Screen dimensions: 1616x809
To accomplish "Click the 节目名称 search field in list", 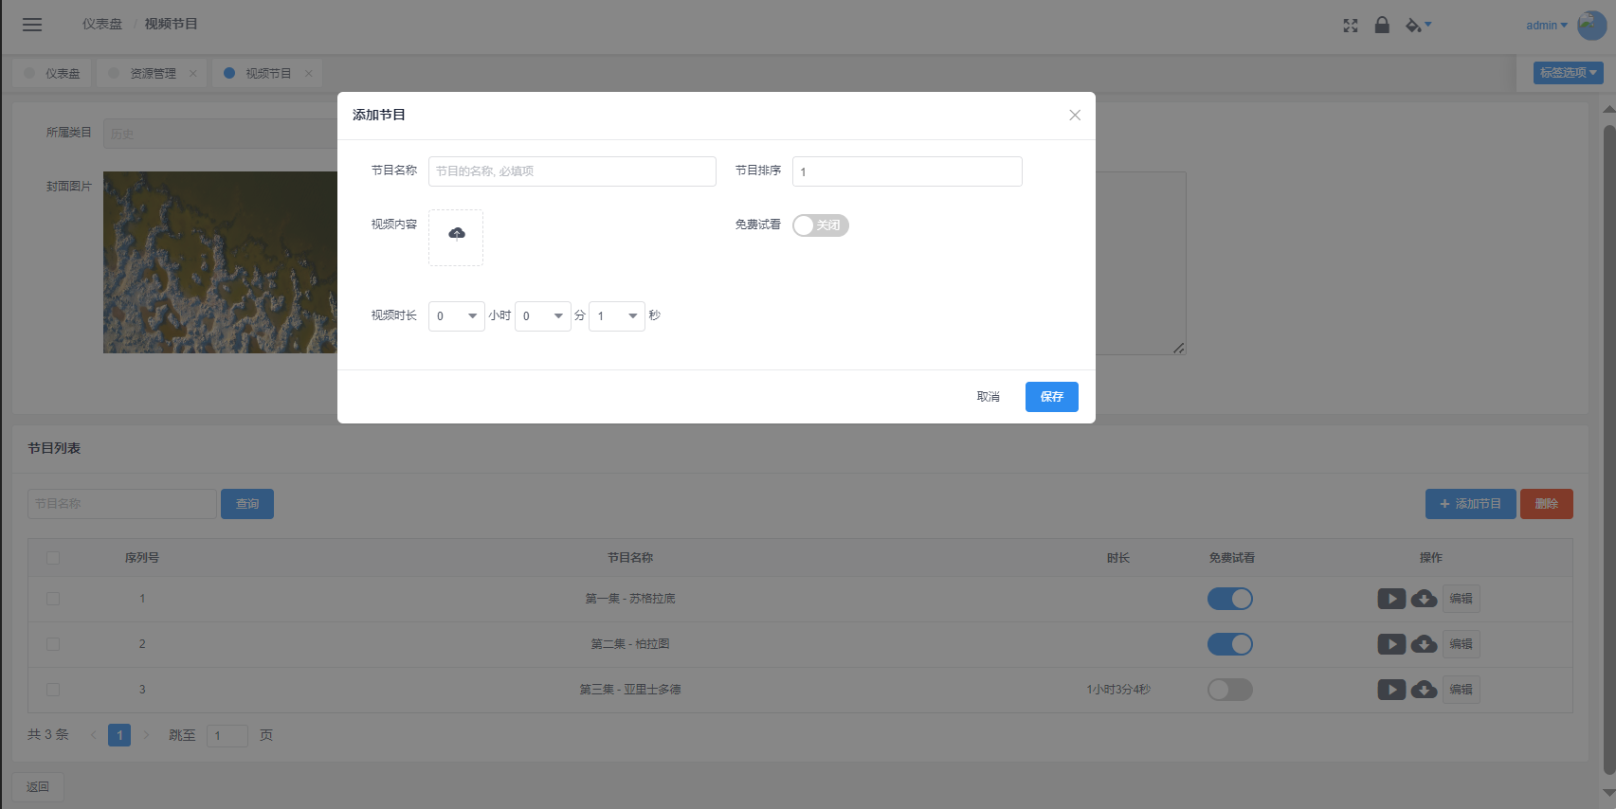I will coord(122,504).
